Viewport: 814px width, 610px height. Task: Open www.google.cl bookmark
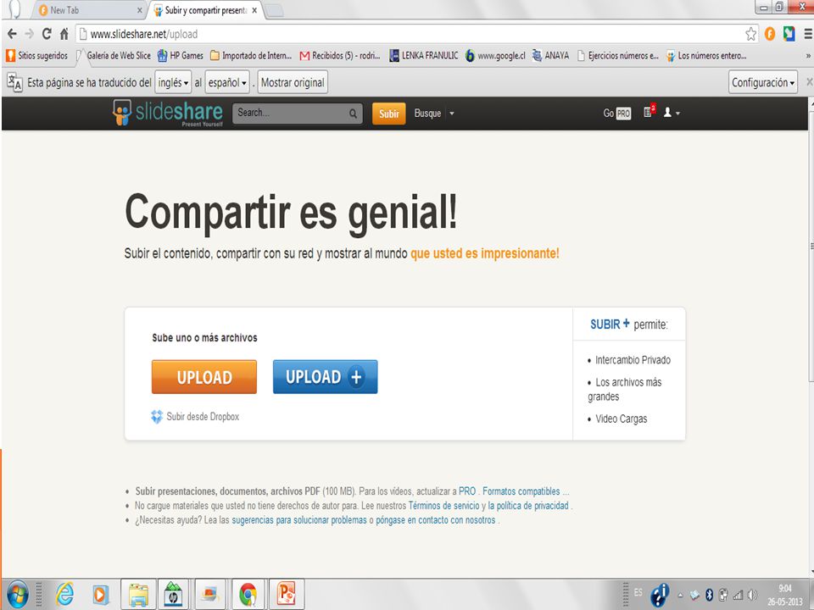coord(495,56)
